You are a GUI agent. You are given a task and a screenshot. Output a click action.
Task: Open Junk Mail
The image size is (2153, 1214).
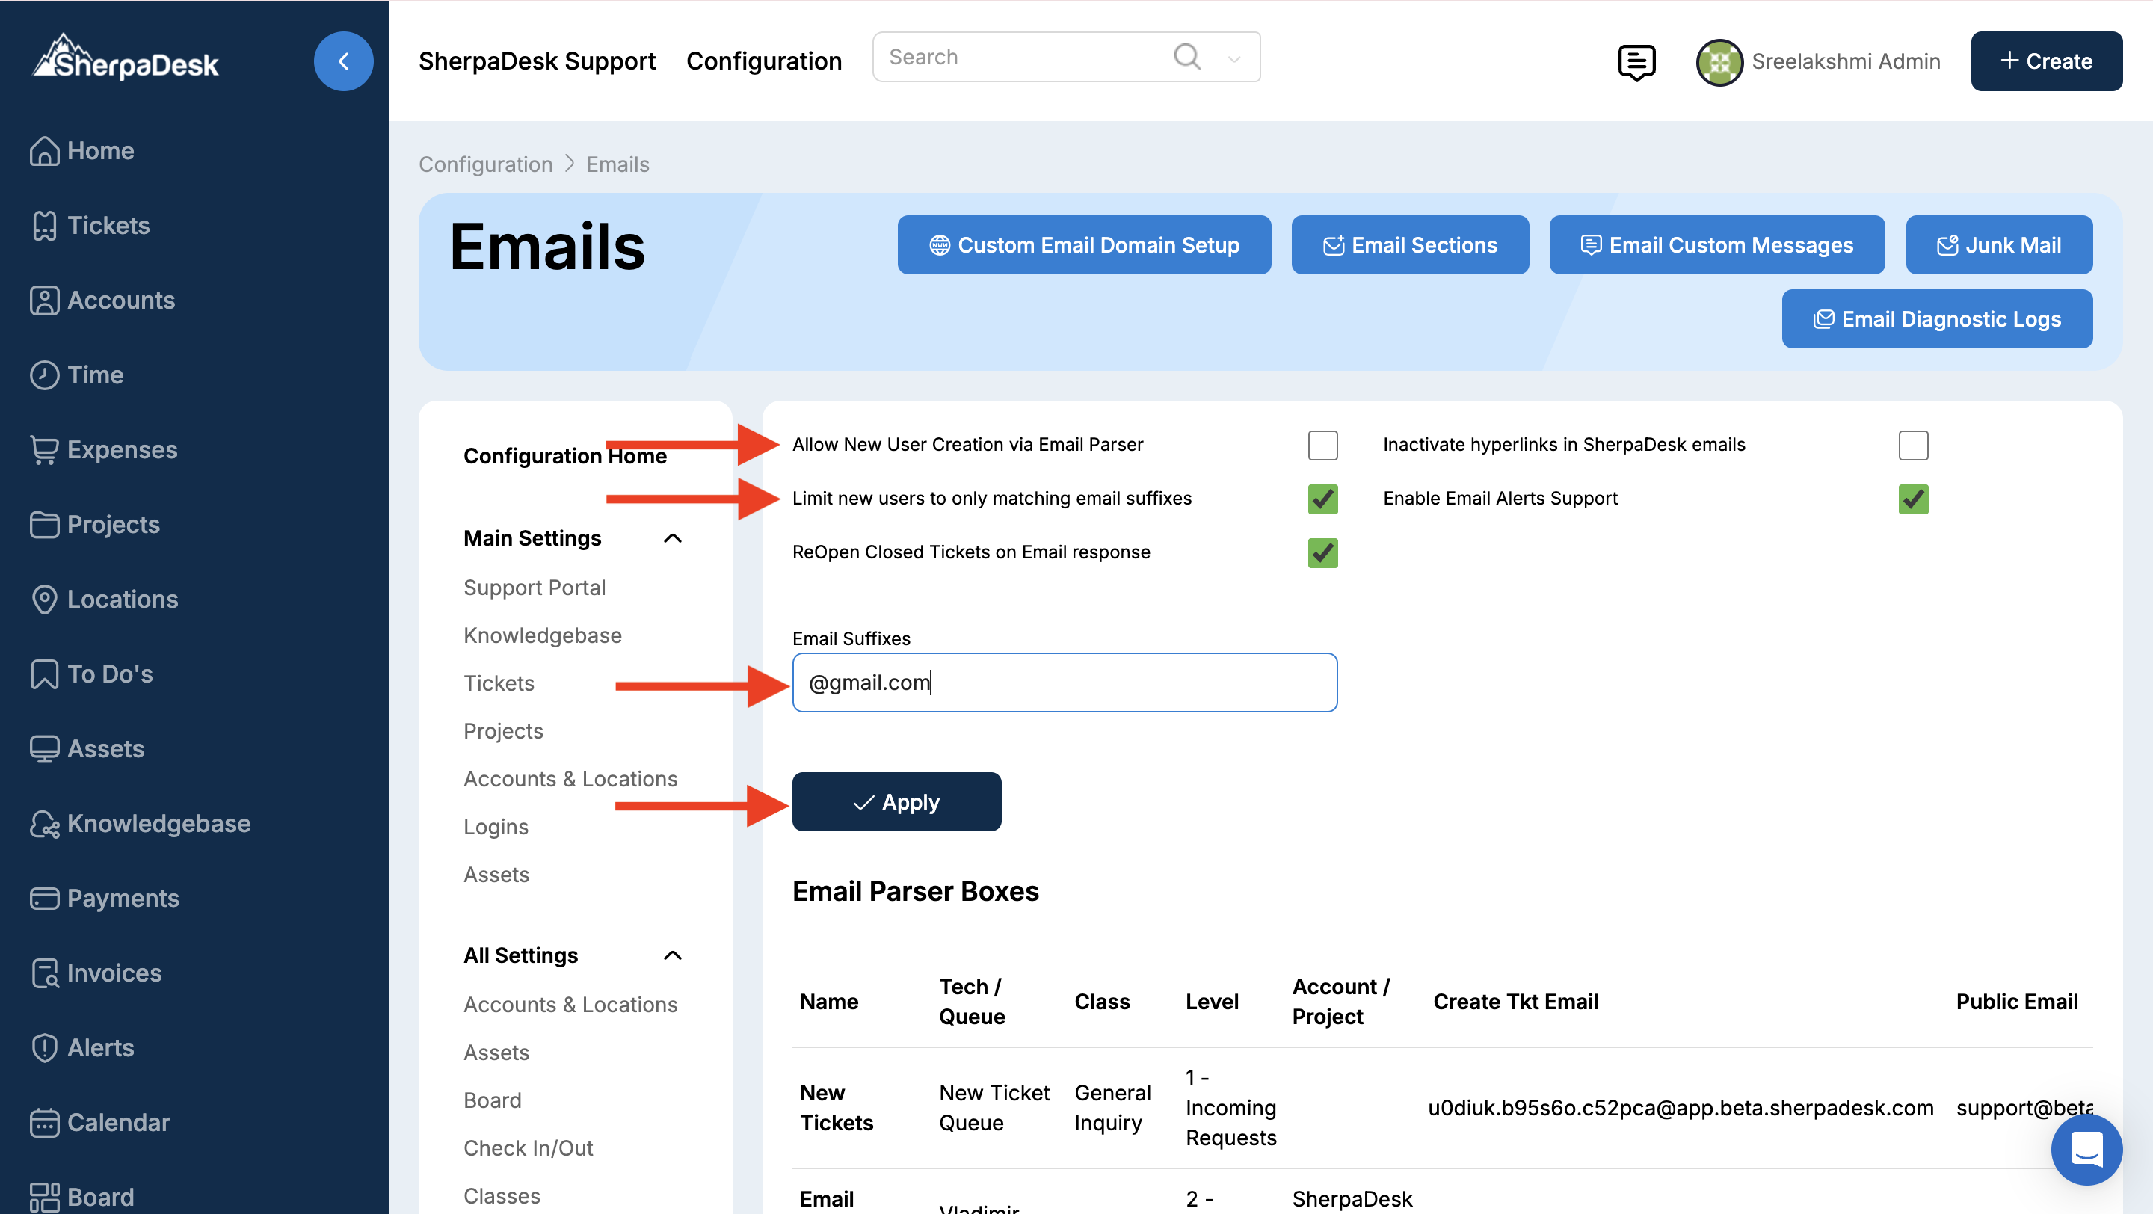pyautogui.click(x=1998, y=244)
